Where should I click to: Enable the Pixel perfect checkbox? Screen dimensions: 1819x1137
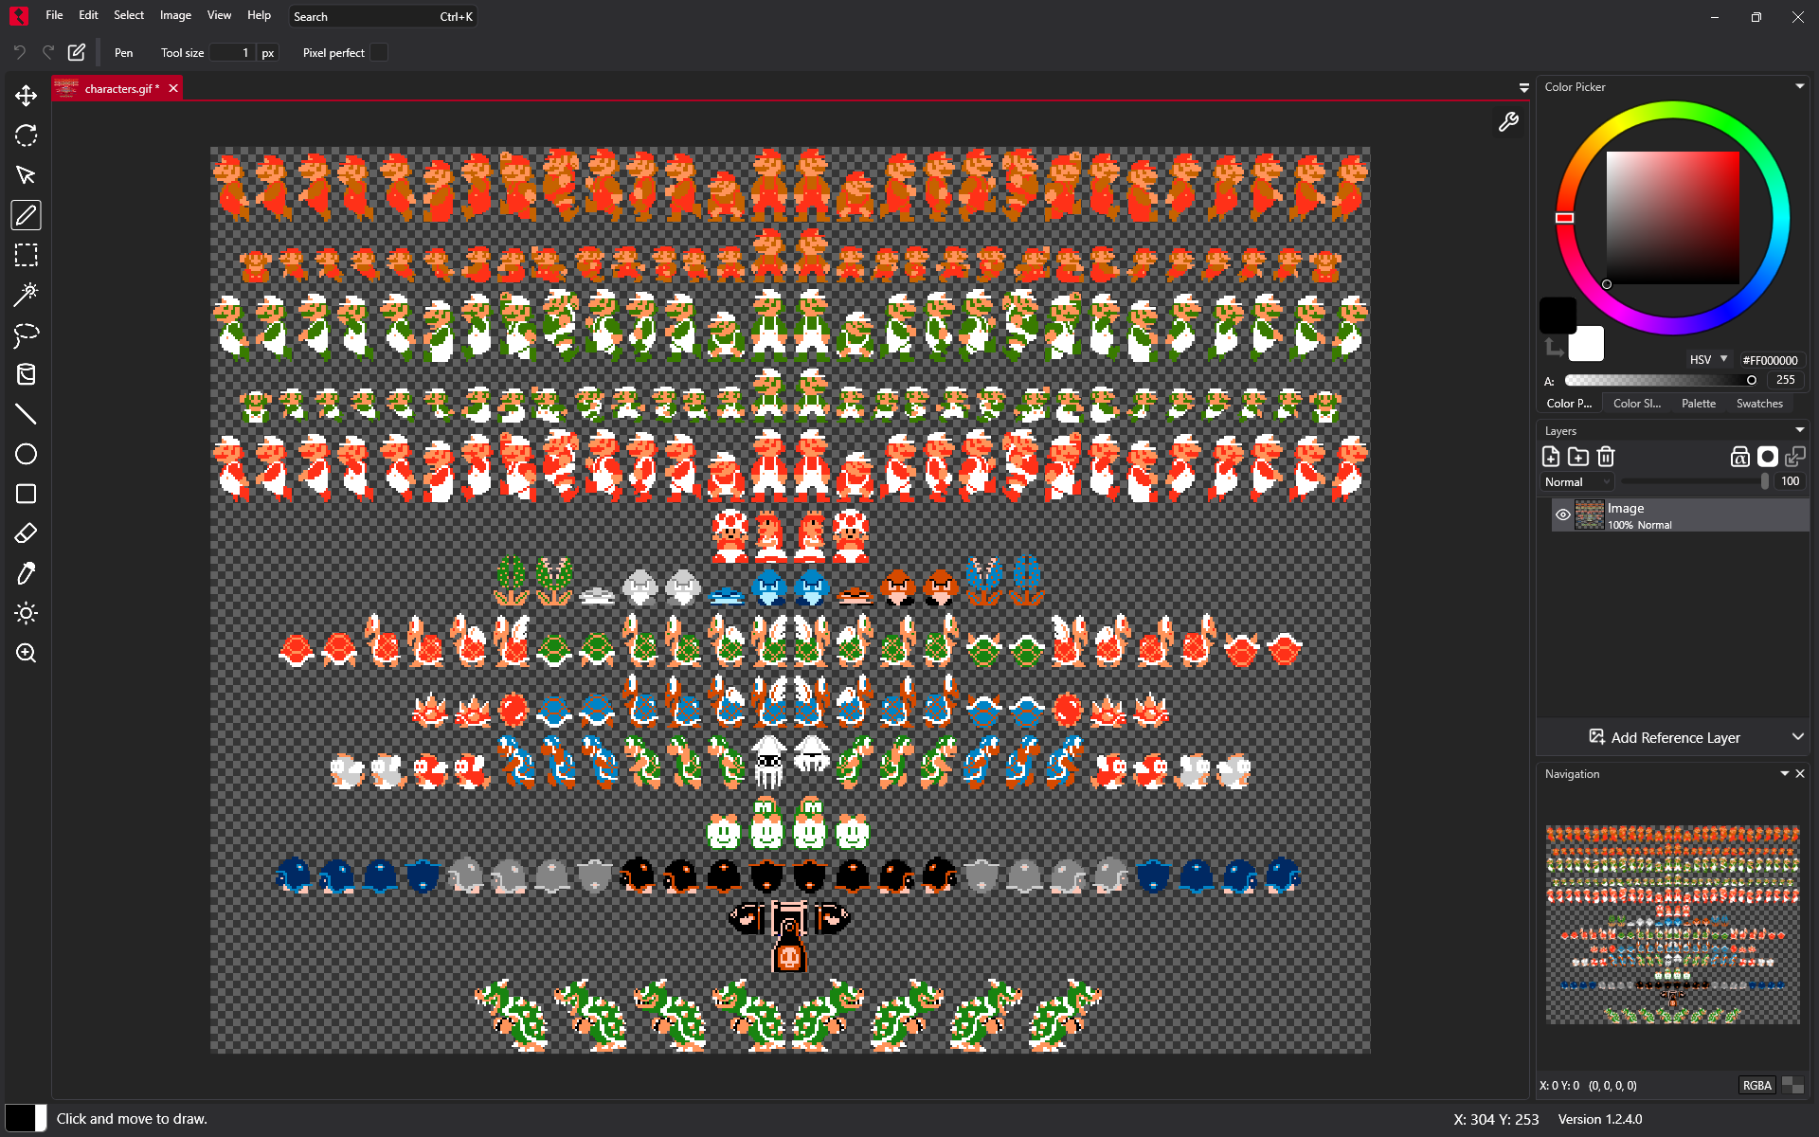tap(379, 53)
